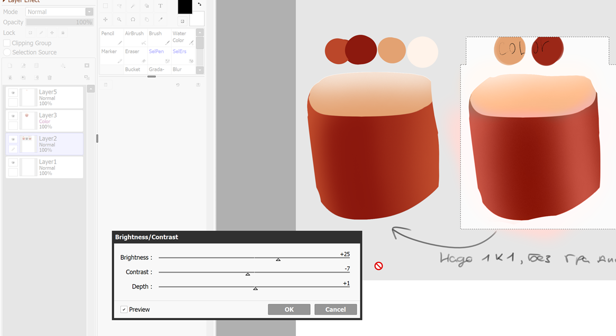Screen dimensions: 616x336
Task: Select the Brush tool
Action: coord(159,38)
